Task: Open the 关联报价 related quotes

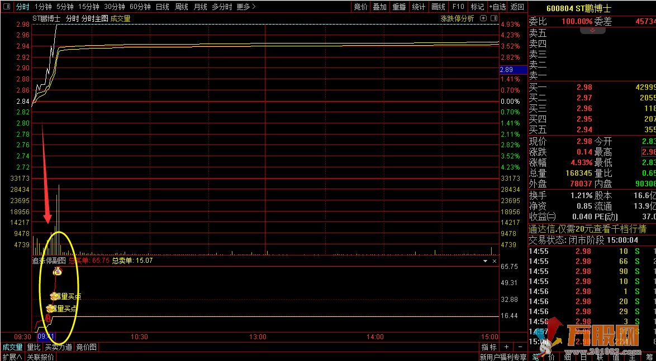Action: click(41, 357)
